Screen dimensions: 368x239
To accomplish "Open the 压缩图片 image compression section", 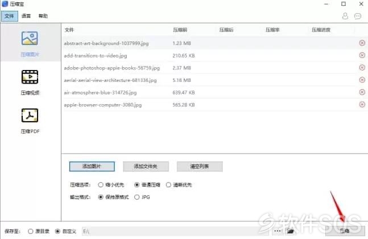I will point(30,43).
